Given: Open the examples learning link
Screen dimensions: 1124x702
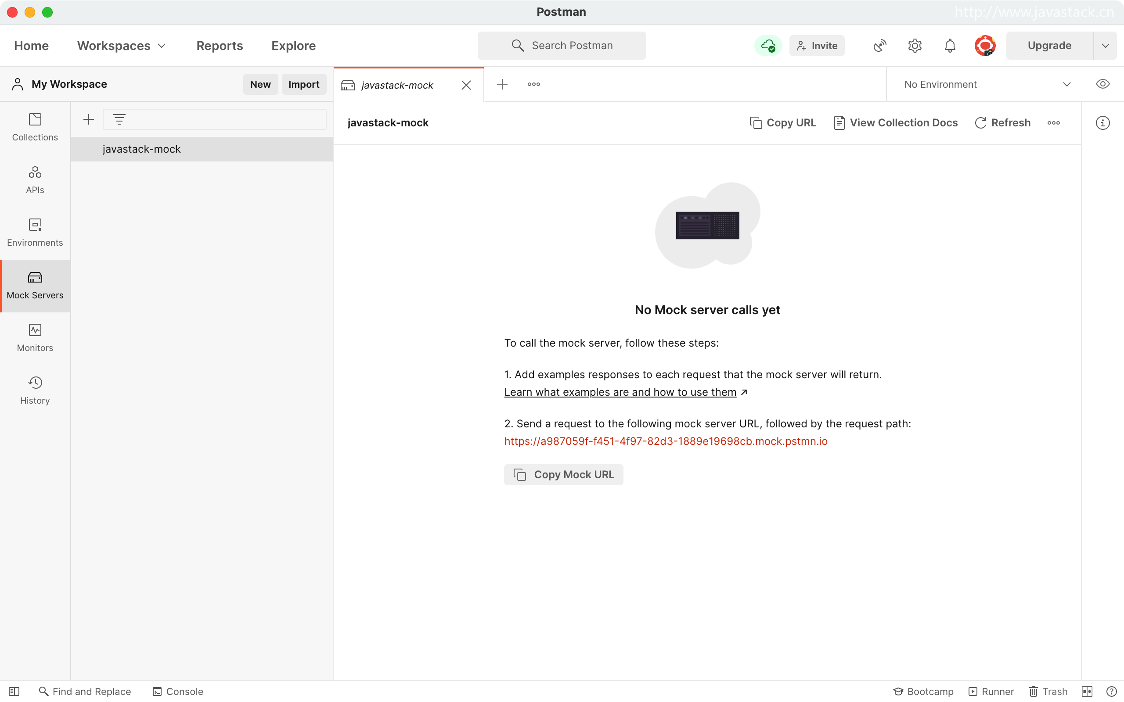Looking at the screenshot, I should (620, 392).
